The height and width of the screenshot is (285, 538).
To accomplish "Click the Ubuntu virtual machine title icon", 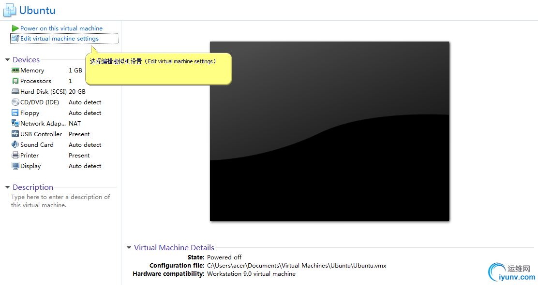I will click(10, 10).
